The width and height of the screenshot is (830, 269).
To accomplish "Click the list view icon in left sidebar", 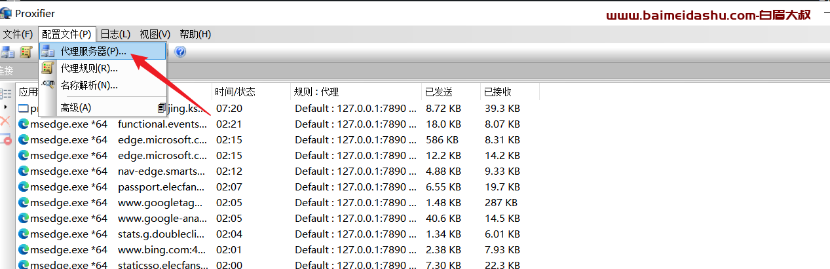I will (x=6, y=94).
